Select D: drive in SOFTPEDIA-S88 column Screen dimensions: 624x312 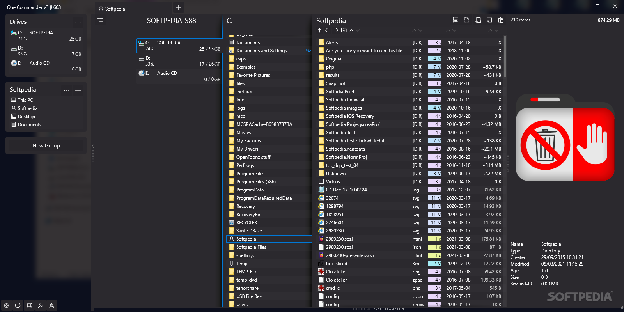click(179, 61)
